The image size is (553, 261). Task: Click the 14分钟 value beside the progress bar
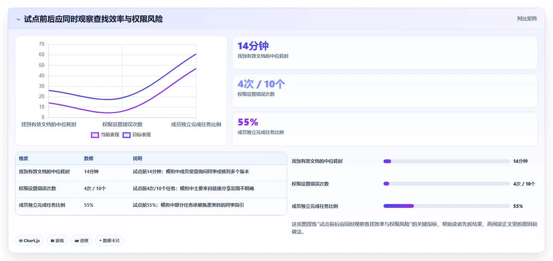(x=520, y=161)
